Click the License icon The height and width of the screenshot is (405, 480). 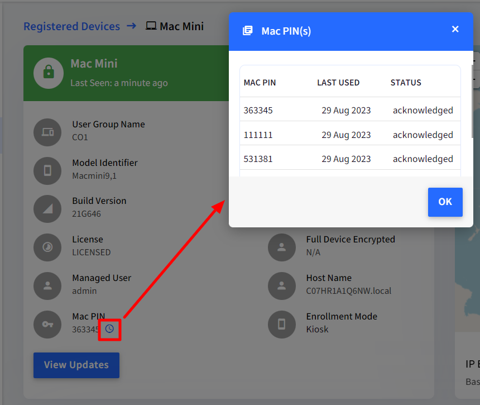(47, 247)
